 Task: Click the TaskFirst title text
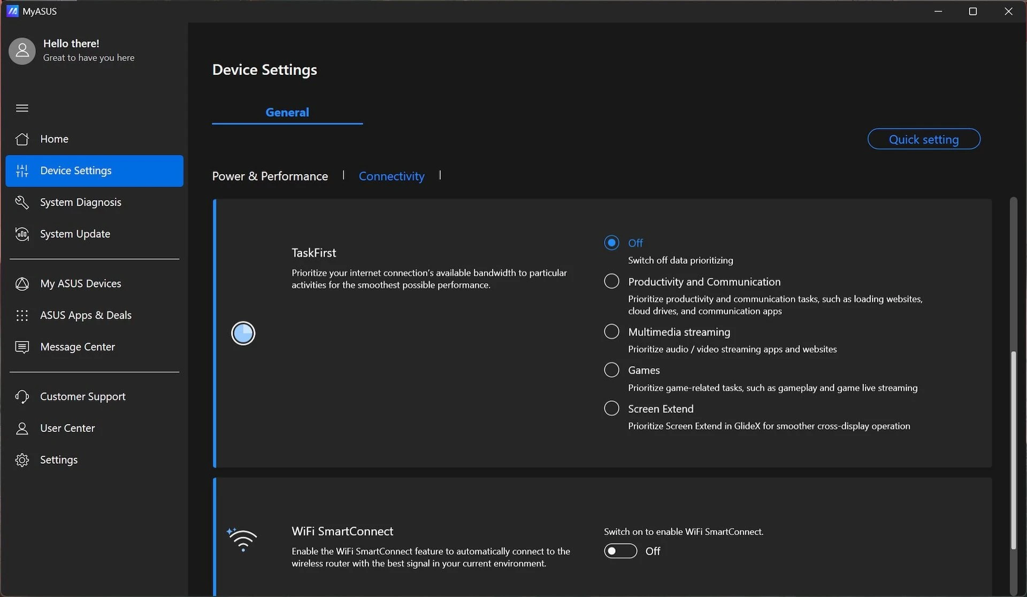pyautogui.click(x=314, y=253)
